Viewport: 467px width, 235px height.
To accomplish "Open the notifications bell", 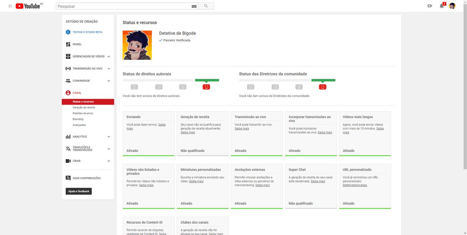I will point(442,6).
